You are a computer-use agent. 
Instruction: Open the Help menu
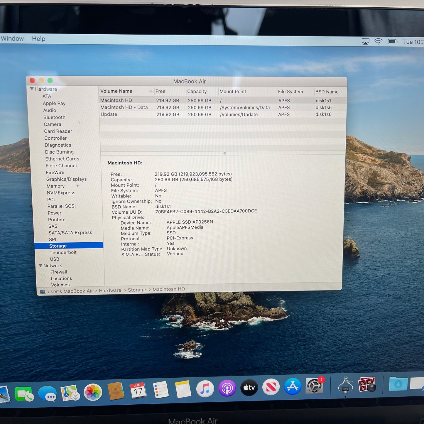point(38,39)
